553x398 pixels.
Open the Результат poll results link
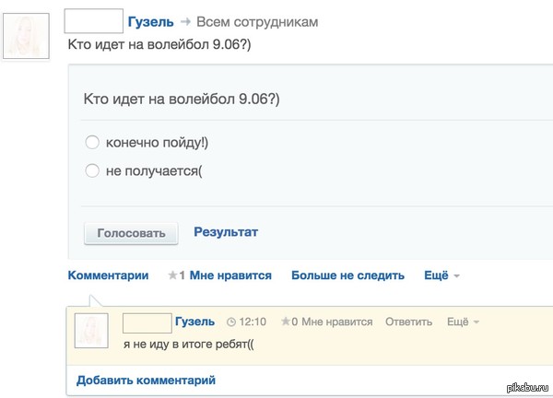pyautogui.click(x=226, y=232)
